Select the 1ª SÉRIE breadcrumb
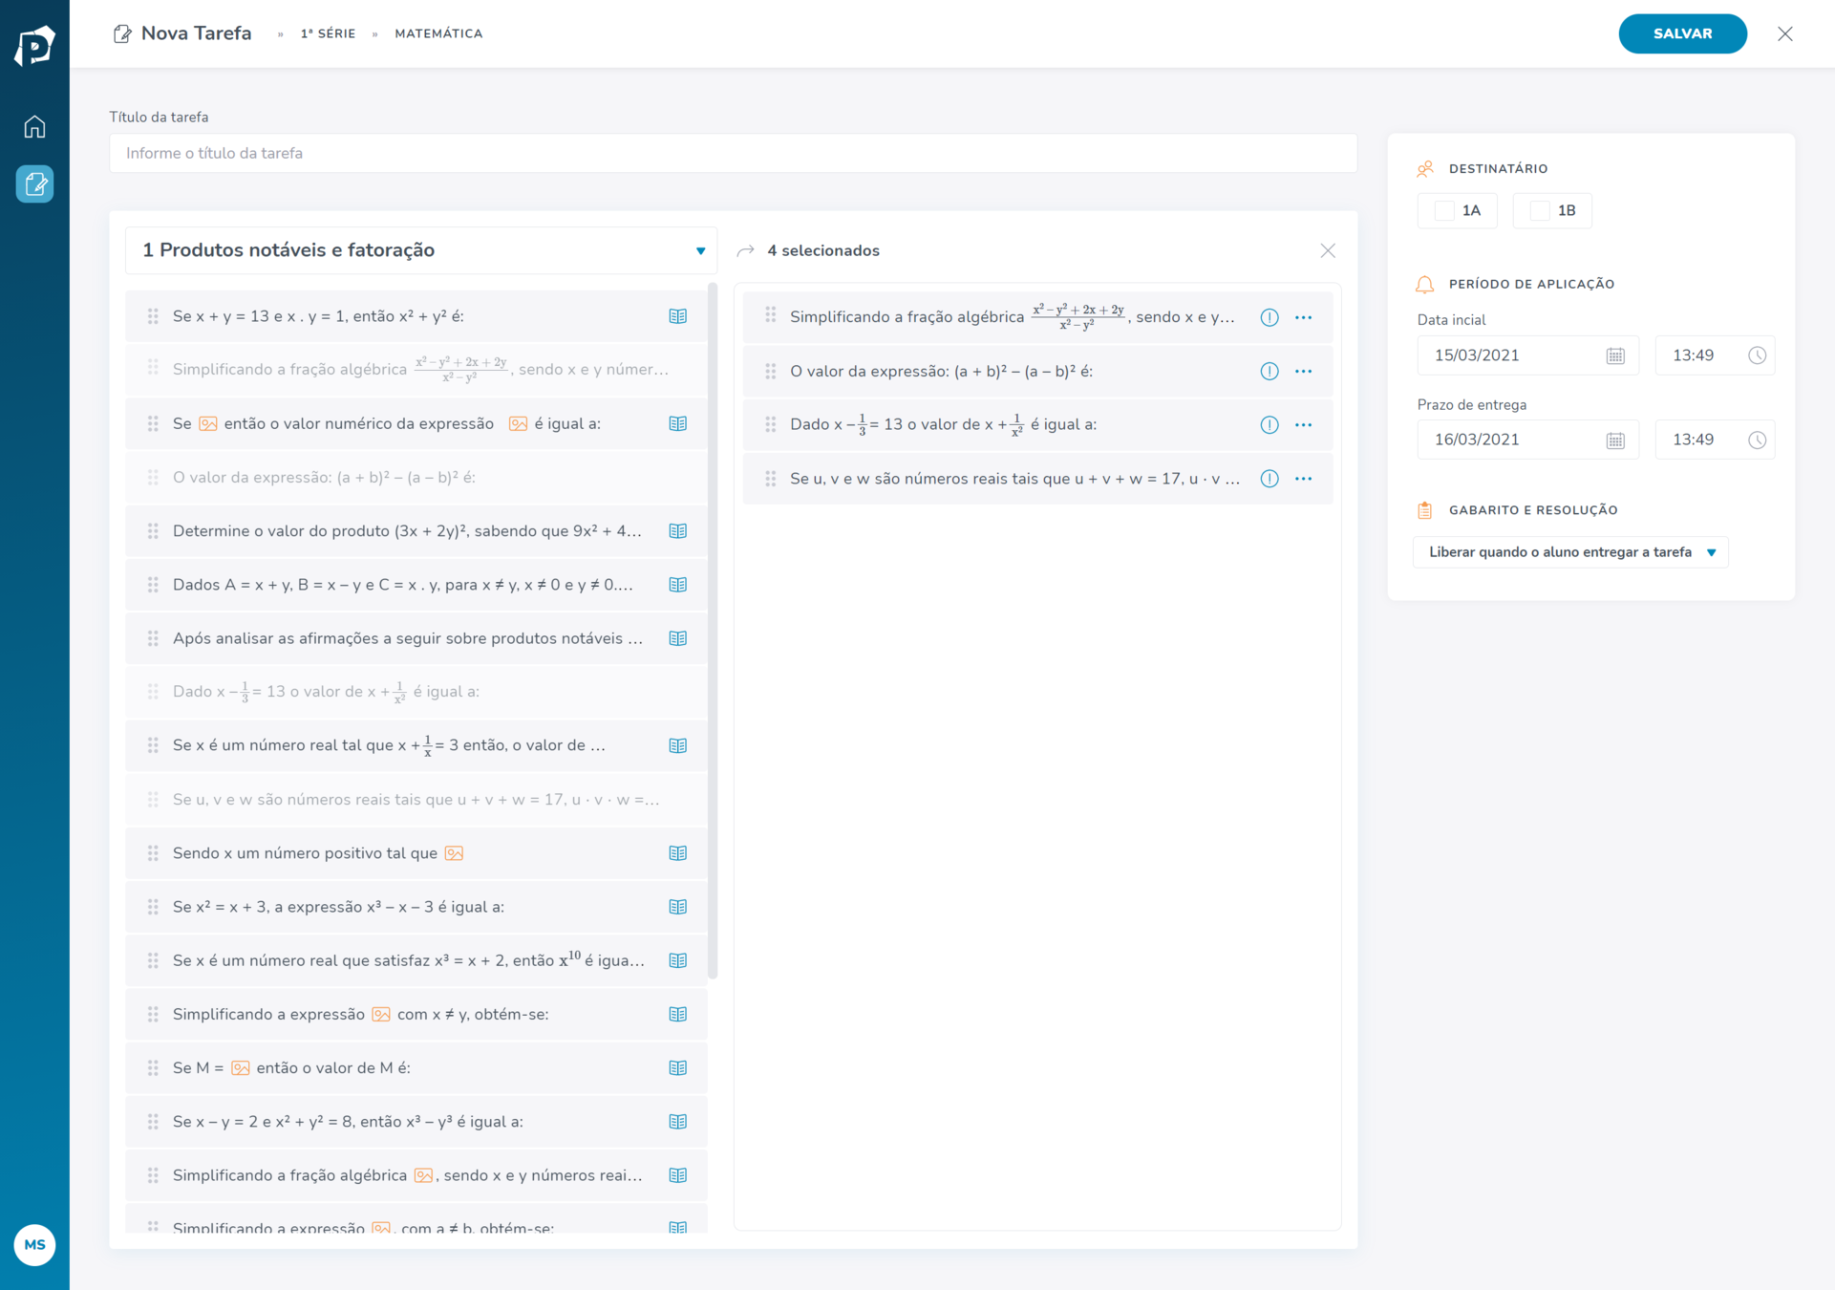The image size is (1835, 1290). [x=328, y=33]
